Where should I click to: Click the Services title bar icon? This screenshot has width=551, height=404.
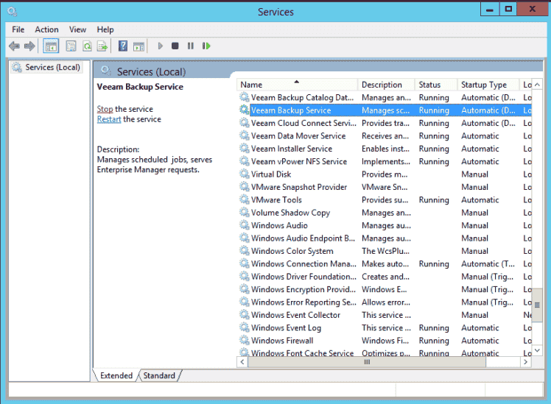click(12, 12)
